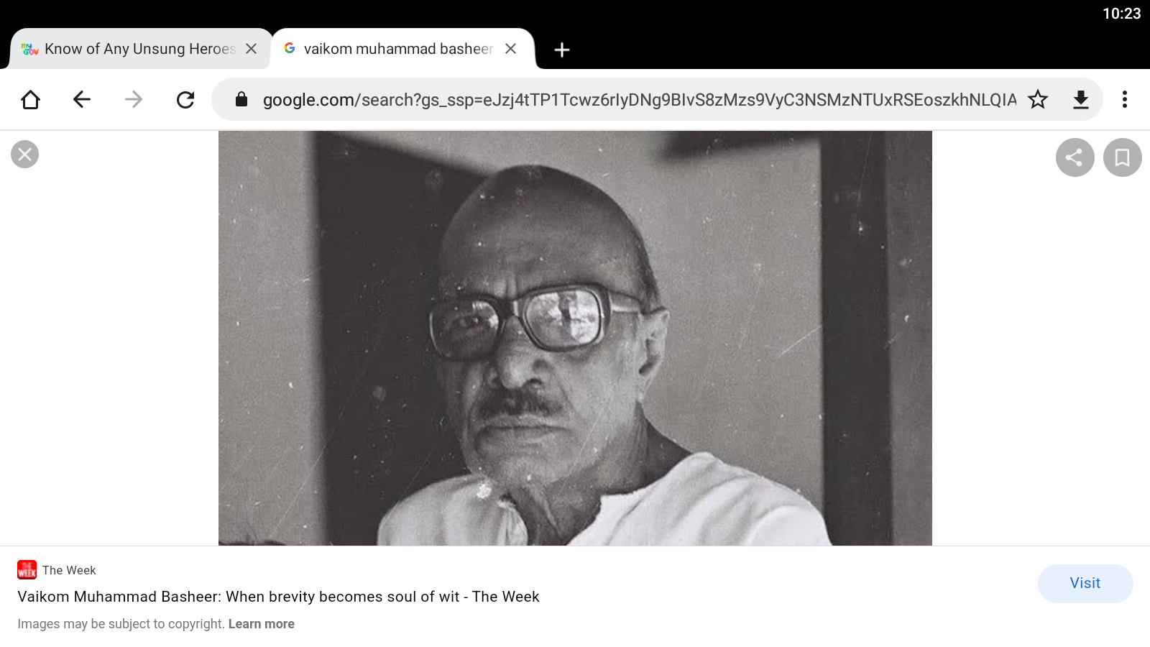
Task: Open the Vaikom Muhammad Basheer article title
Action: (278, 597)
